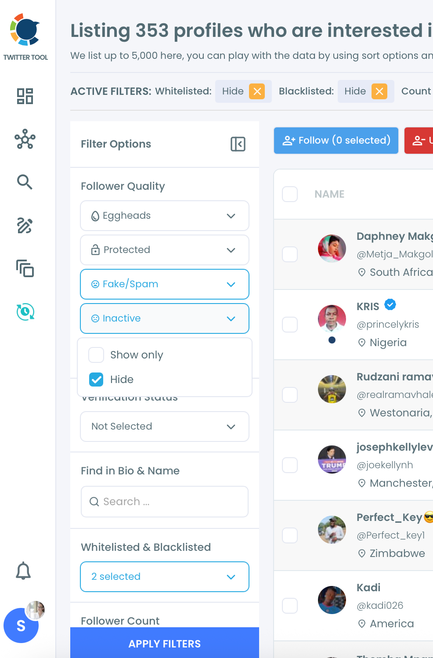Viewport: 433px width, 658px height.
Task: Click the edit/compose icon in sidebar
Action: [25, 225]
